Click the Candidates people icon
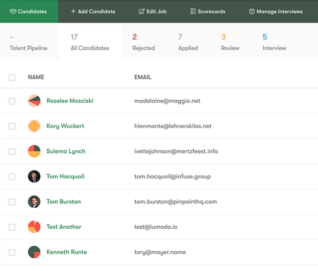This screenshot has width=318, height=271. 13,11
